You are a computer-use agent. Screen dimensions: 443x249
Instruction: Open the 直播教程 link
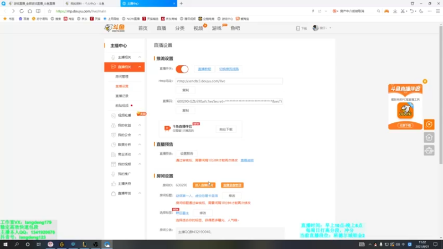pos(204,69)
